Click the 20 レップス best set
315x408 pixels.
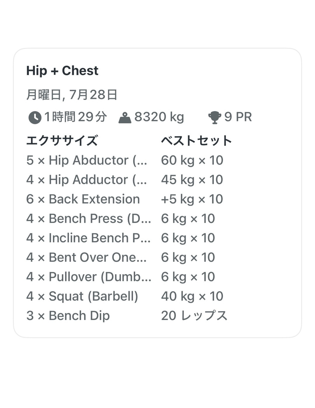pyautogui.click(x=194, y=316)
